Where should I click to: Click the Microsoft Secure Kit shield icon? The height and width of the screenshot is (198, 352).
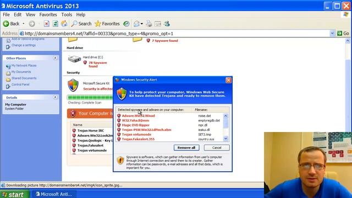coord(73,85)
